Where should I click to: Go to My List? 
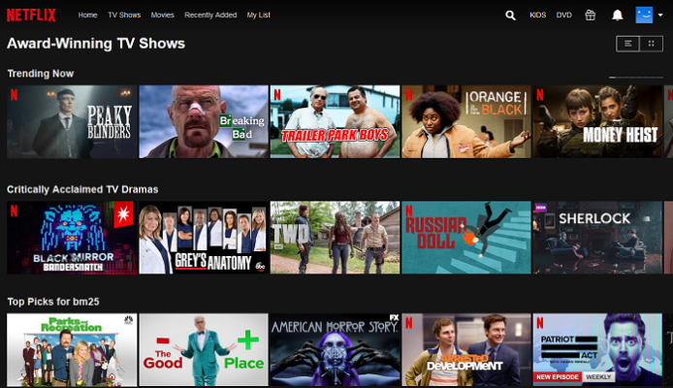(259, 16)
